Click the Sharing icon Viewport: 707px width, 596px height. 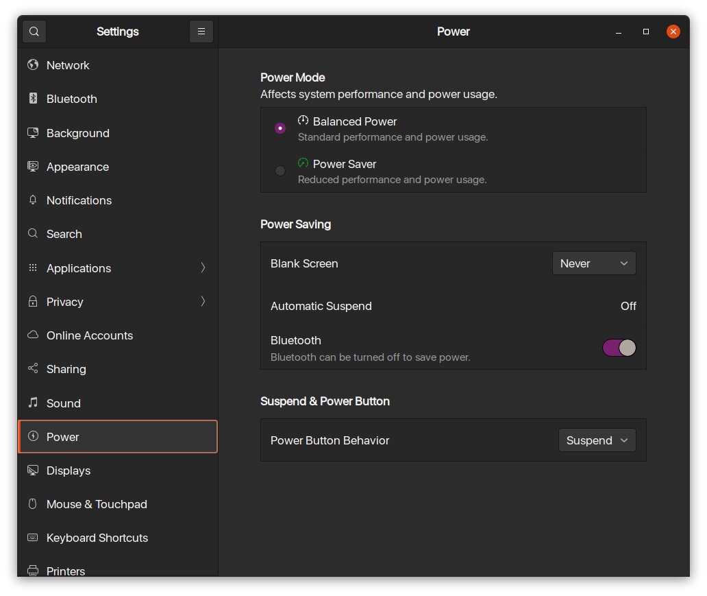coord(32,368)
